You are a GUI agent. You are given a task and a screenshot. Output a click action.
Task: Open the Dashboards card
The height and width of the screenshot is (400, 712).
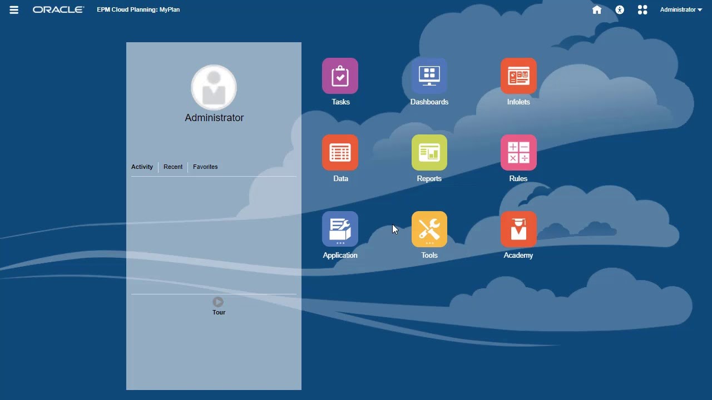tap(429, 76)
